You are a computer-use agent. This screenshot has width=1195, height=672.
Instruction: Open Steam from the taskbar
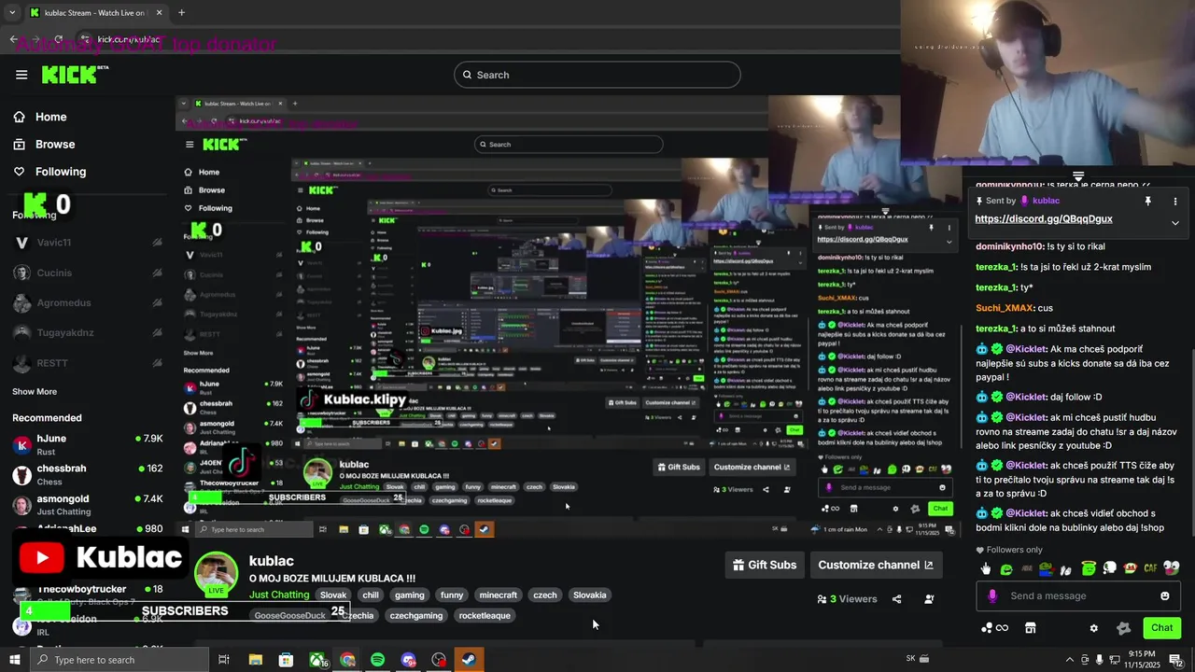(470, 660)
